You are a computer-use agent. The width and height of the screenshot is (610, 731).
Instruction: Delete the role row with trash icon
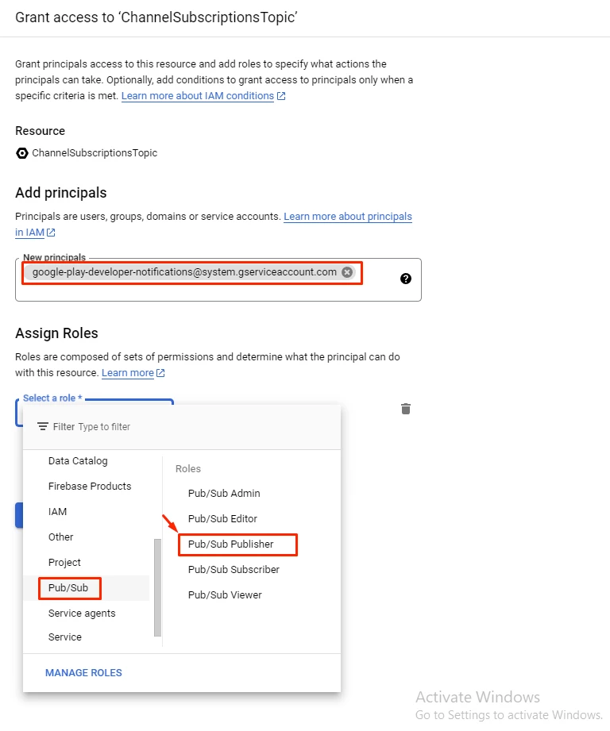tap(406, 409)
